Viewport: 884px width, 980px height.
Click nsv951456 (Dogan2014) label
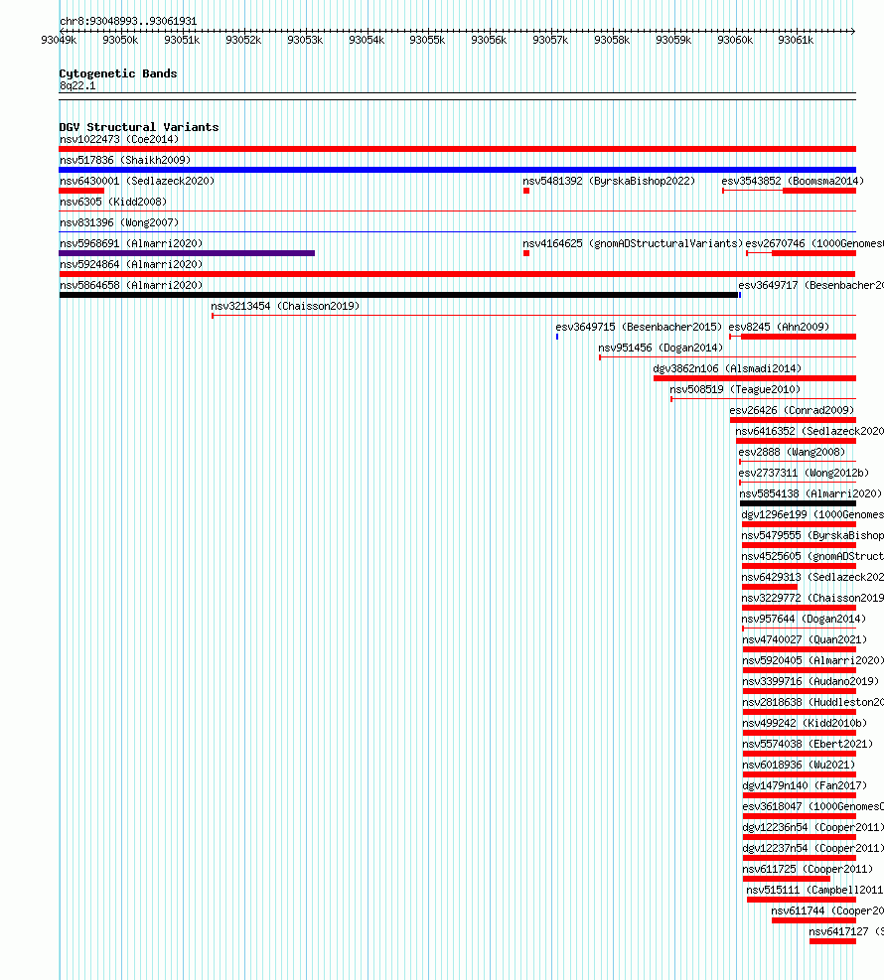tap(661, 348)
